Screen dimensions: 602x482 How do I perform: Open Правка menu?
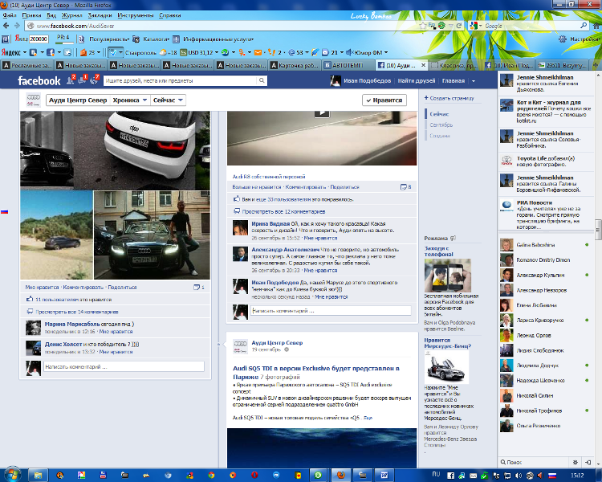coord(31,15)
